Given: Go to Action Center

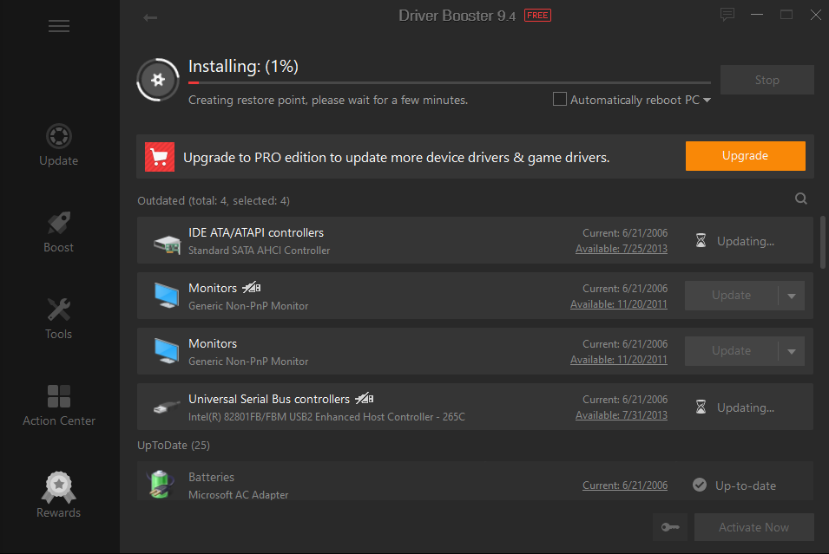Looking at the screenshot, I should tap(59, 405).
